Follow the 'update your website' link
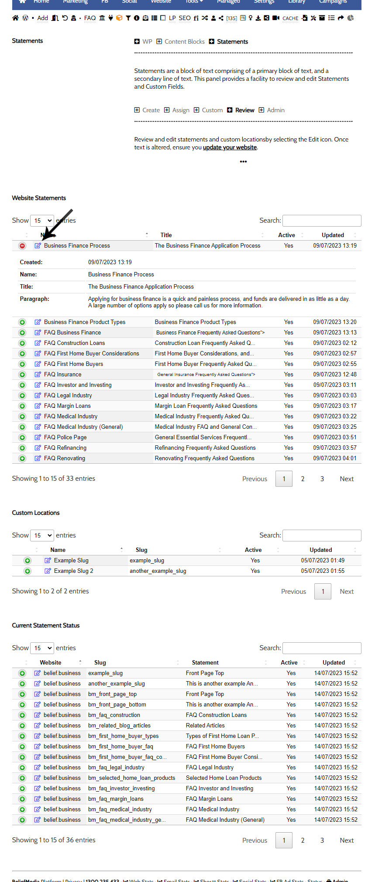The image size is (375, 882). tap(230, 147)
